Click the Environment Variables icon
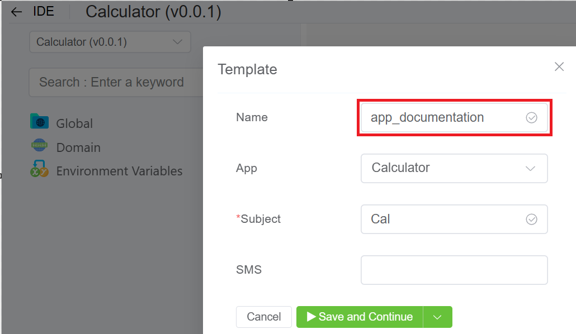Viewport: 576px width, 334px height. pyautogui.click(x=39, y=169)
